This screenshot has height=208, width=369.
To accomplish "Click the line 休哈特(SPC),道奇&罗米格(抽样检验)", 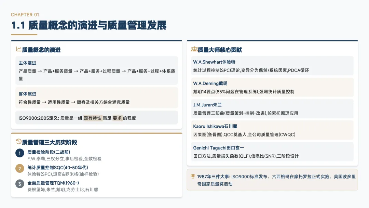I will click(x=63, y=174).
